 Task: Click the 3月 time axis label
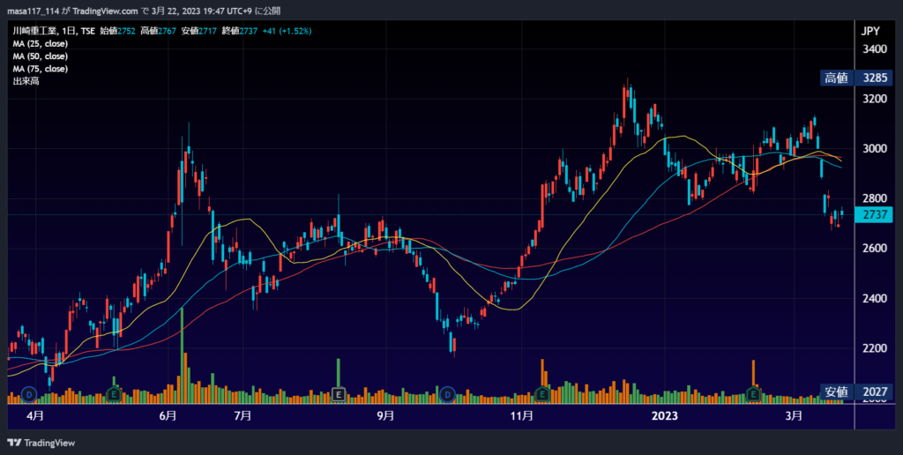[x=794, y=416]
